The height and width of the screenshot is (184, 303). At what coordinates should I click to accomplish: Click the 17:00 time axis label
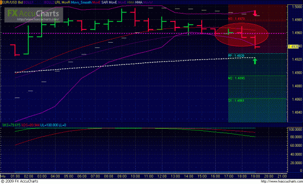pyautogui.click(x=229, y=176)
